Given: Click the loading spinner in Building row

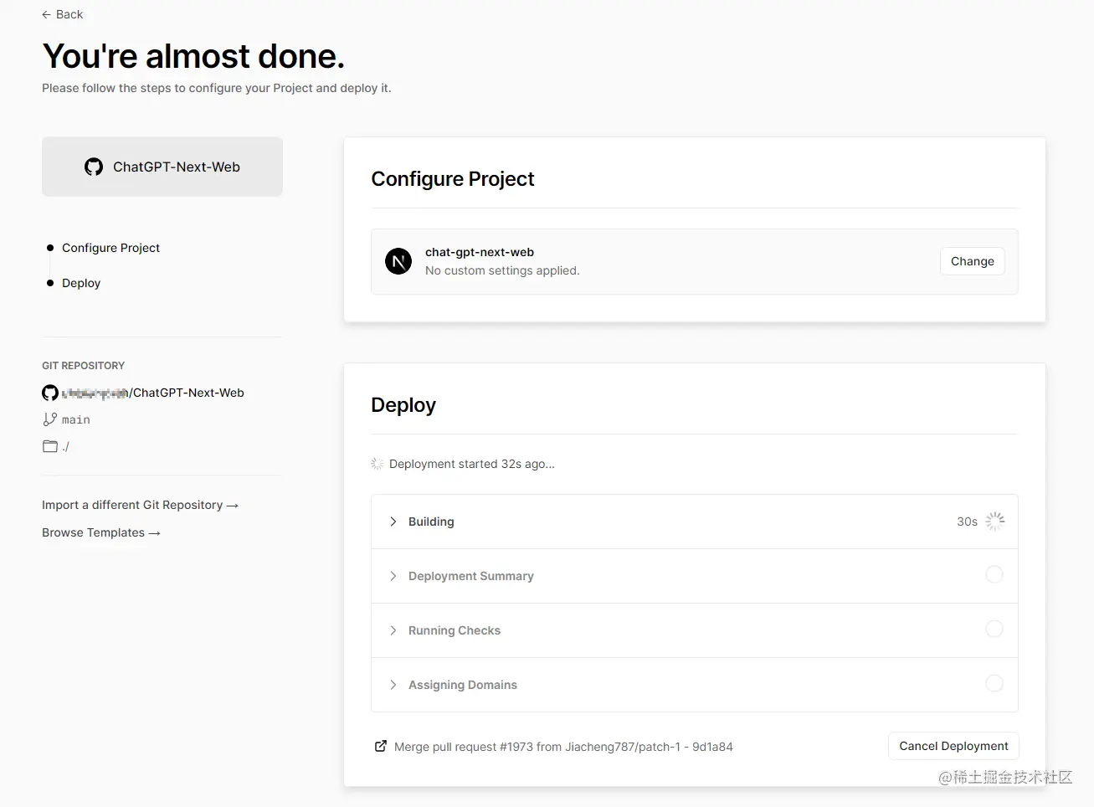Looking at the screenshot, I should pyautogui.click(x=994, y=522).
